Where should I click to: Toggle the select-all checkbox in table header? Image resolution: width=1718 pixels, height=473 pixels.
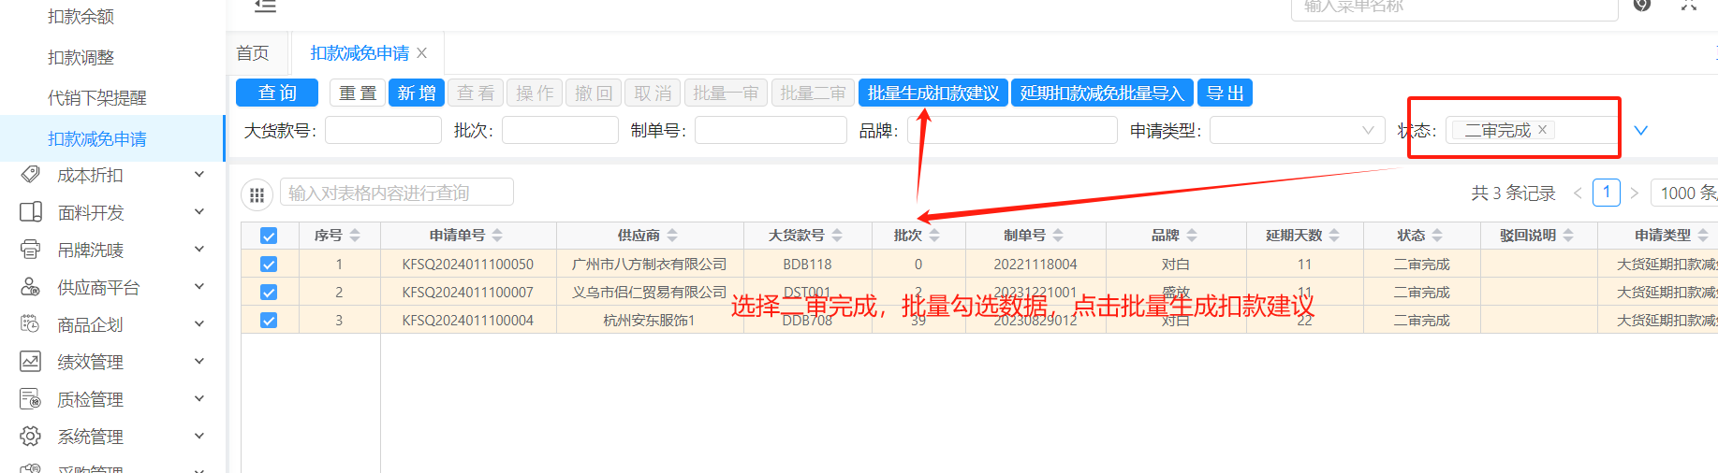point(269,236)
